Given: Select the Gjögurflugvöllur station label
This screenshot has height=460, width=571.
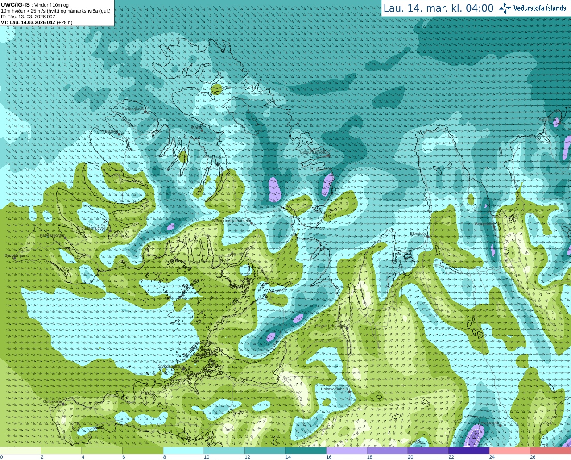Looking at the screenshot, I should click(x=314, y=152).
